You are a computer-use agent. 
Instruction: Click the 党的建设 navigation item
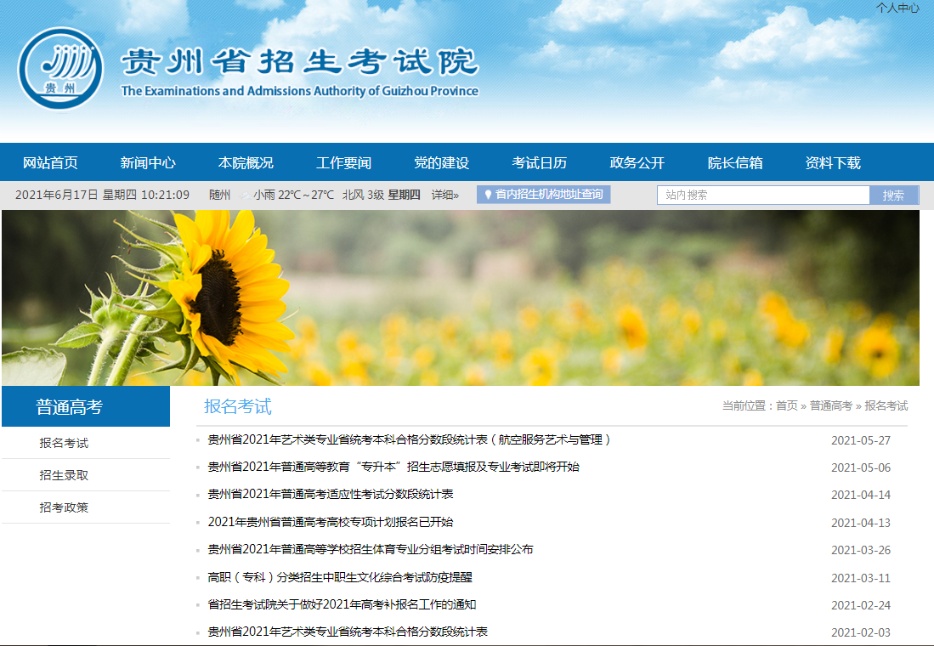click(x=441, y=161)
